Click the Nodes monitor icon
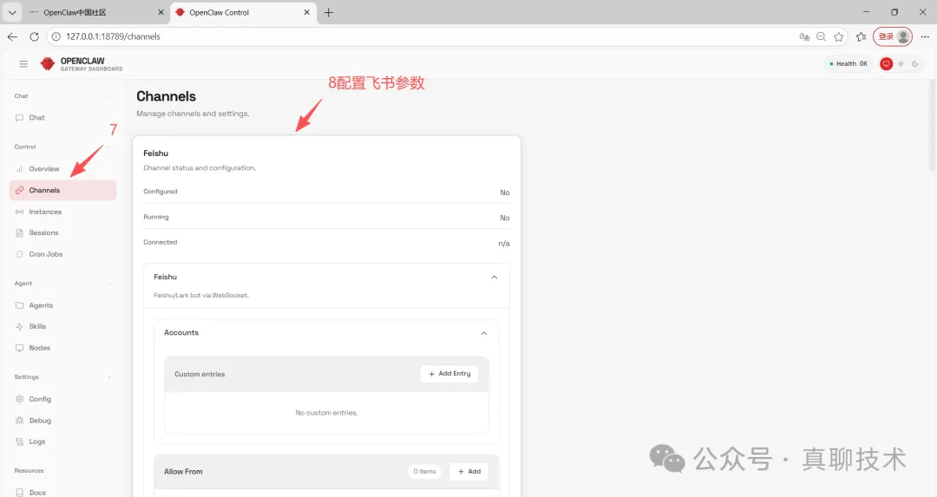Screen dimensions: 937x497 (19, 348)
